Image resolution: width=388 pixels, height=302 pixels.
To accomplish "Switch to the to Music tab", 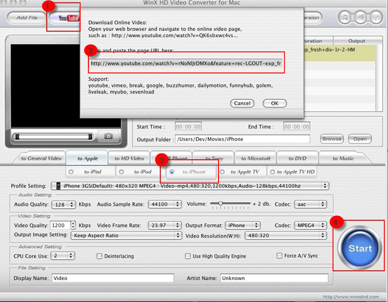I will pos(343,158).
